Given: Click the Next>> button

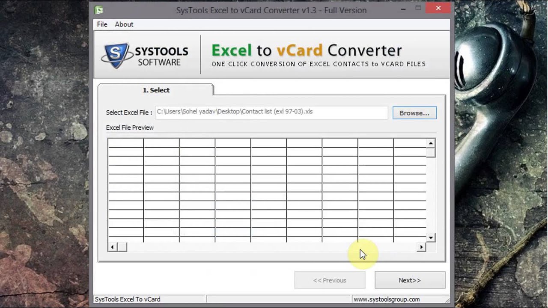Looking at the screenshot, I should [410, 280].
